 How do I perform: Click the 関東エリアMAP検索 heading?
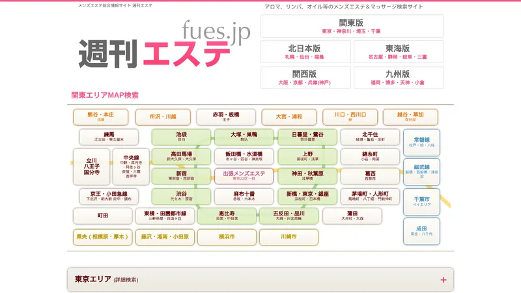105,95
